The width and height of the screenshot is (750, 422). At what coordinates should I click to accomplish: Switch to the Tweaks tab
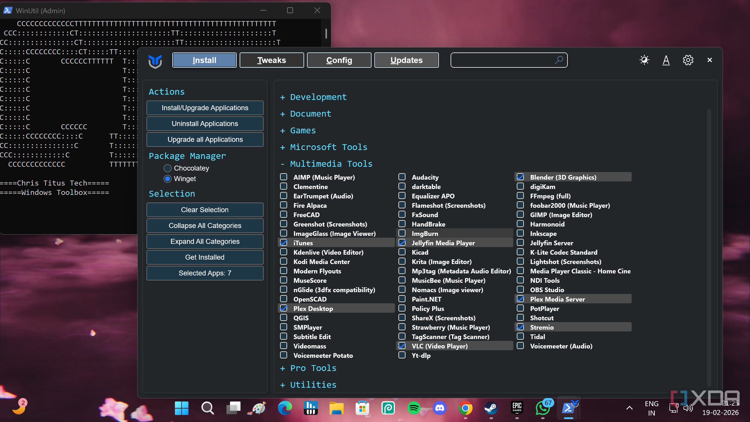[x=272, y=60]
